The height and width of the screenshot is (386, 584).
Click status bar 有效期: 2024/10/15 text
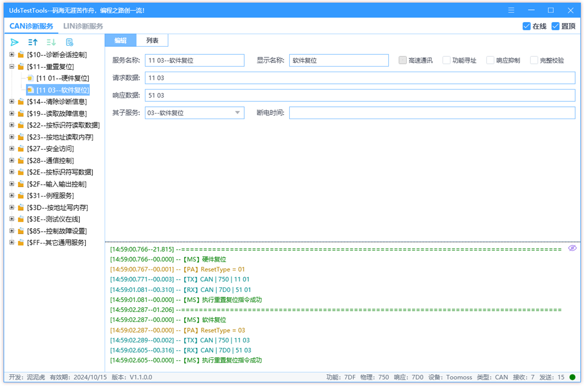(78, 377)
